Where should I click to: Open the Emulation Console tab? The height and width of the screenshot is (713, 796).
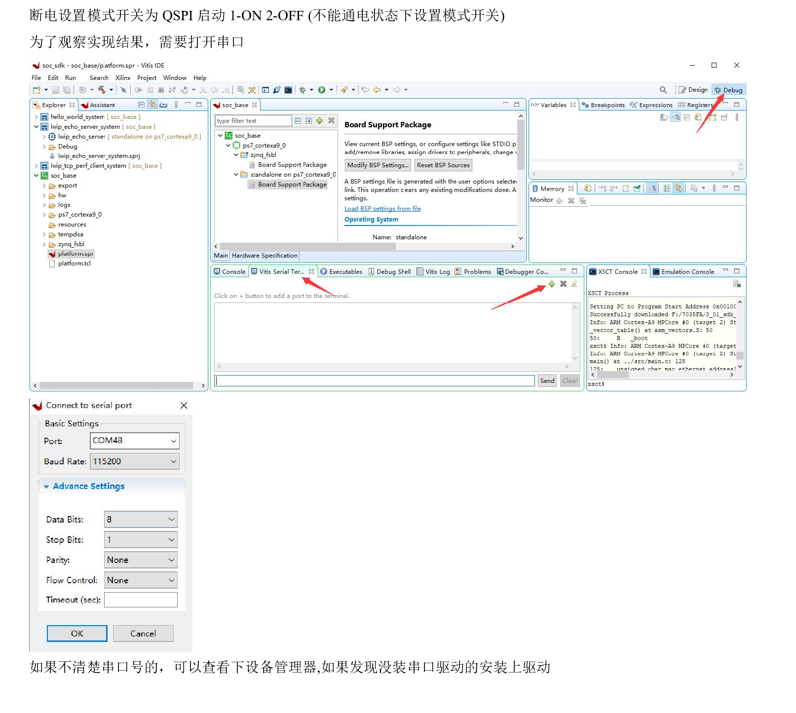(683, 272)
